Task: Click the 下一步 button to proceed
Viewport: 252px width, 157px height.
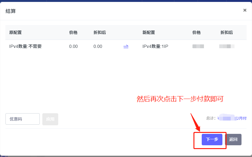Action: tap(212, 139)
